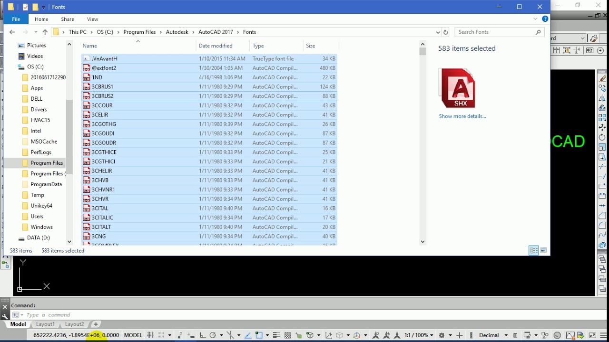This screenshot has height=342, width=609.
Task: Click Autodesk in the address breadcrumb
Action: point(177,32)
